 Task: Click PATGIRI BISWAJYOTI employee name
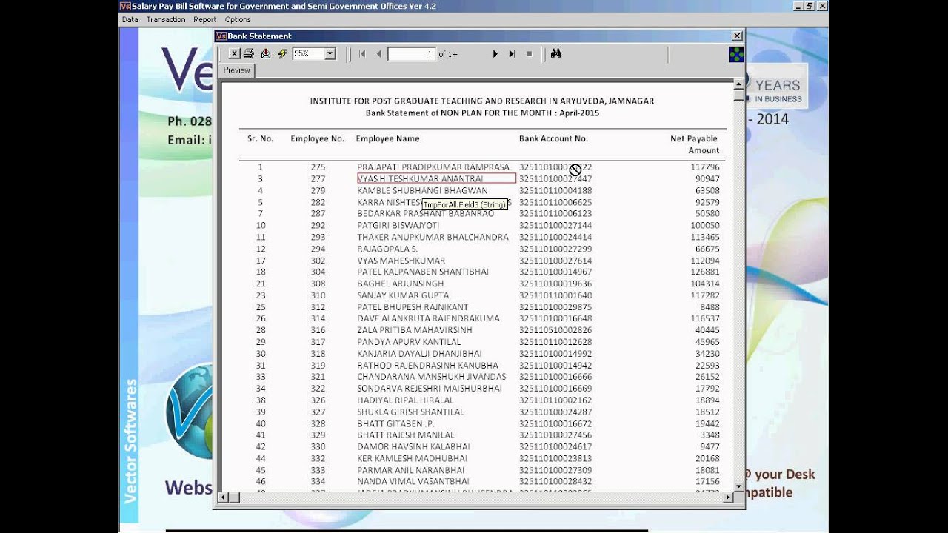[x=398, y=225]
